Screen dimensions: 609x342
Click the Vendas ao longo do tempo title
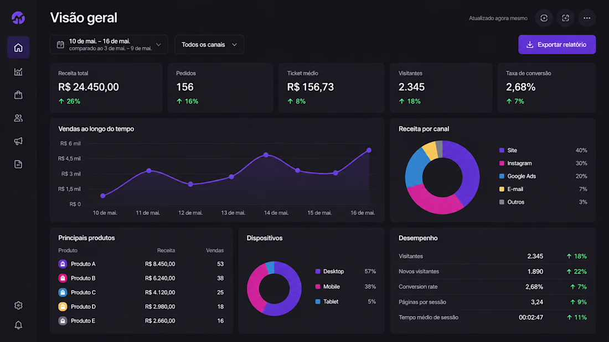pos(96,129)
